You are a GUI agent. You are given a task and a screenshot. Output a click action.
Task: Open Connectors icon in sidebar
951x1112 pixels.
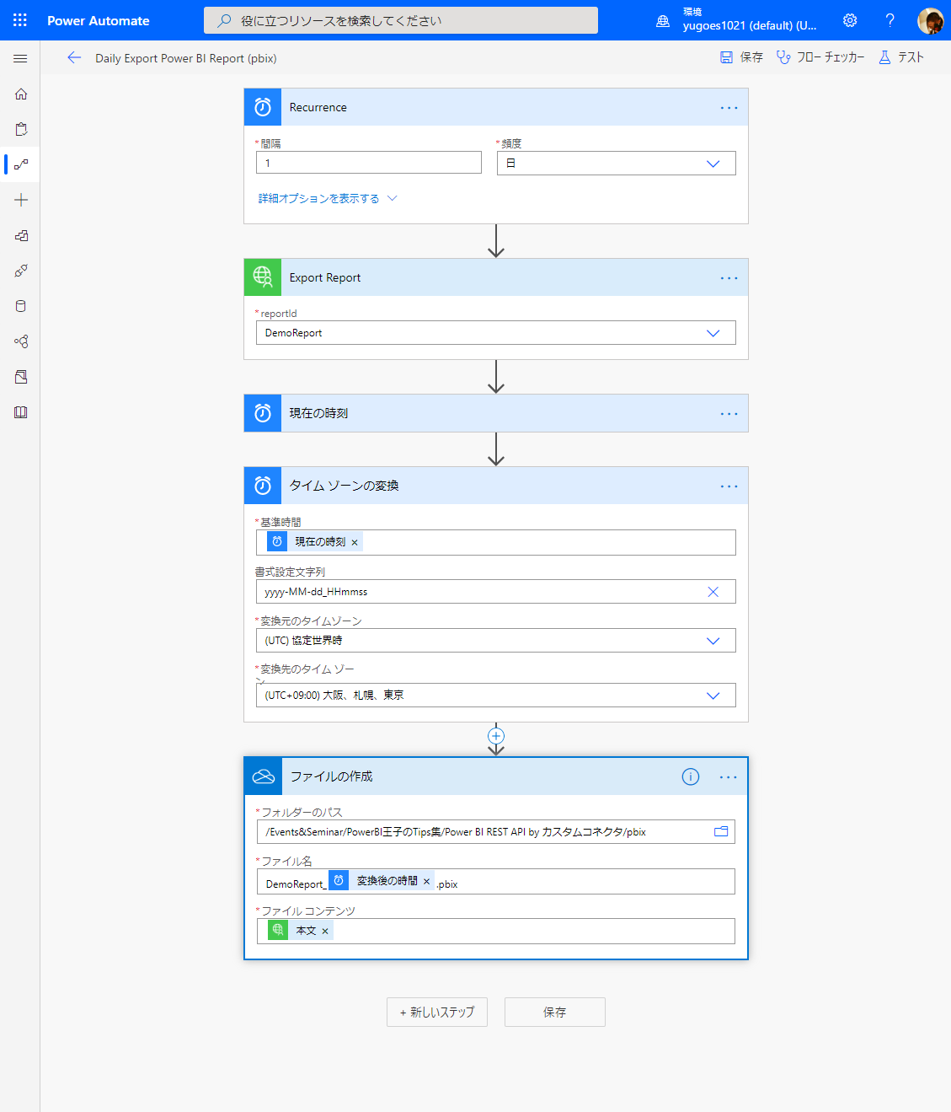pyautogui.click(x=21, y=271)
